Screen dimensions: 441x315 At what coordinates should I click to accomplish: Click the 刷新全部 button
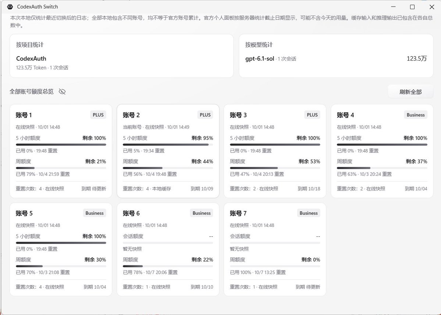point(410,92)
